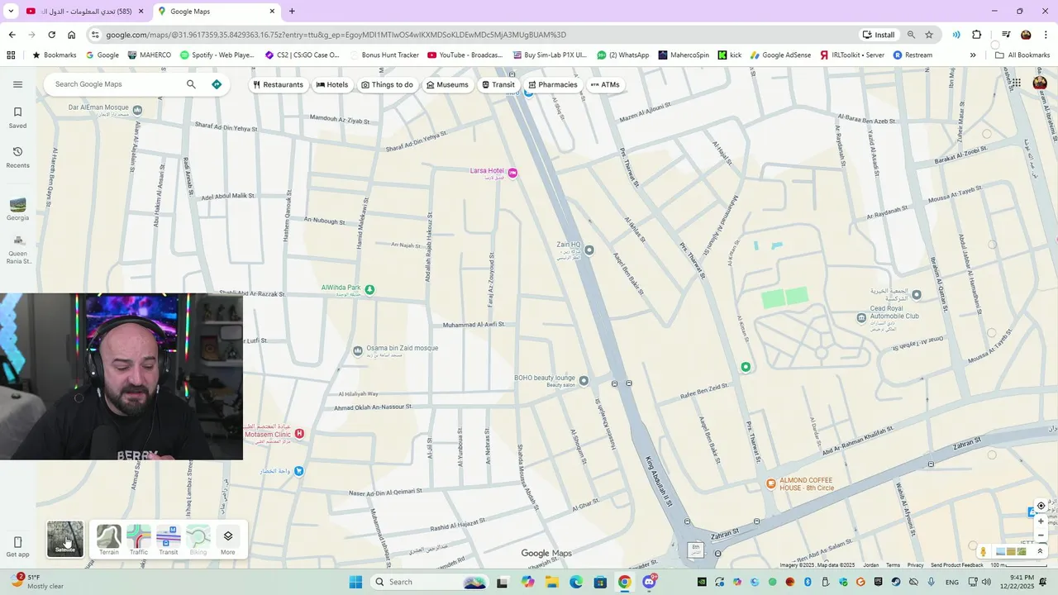This screenshot has height=595, width=1058.
Task: Open the Google Maps hamburger menu
Action: tap(17, 84)
